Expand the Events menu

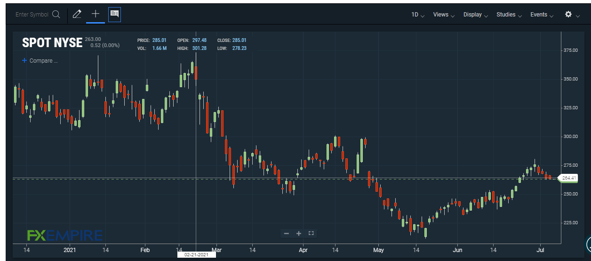tap(542, 15)
